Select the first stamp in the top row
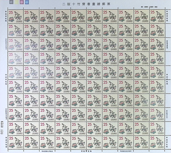The image size is (171, 153). pos(15,16)
